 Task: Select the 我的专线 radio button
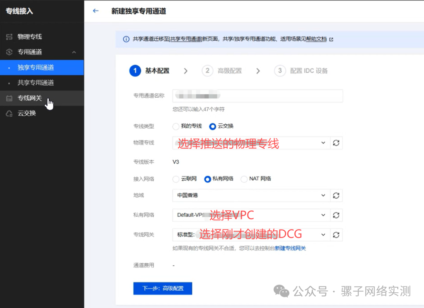tap(176, 126)
